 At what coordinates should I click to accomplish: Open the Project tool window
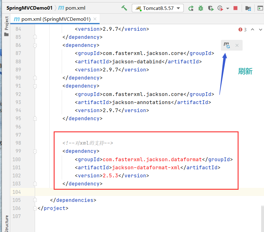(7, 26)
